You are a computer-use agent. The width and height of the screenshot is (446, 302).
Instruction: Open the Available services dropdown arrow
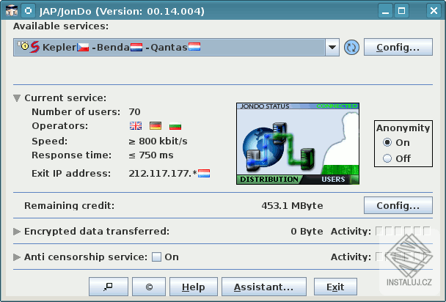332,48
